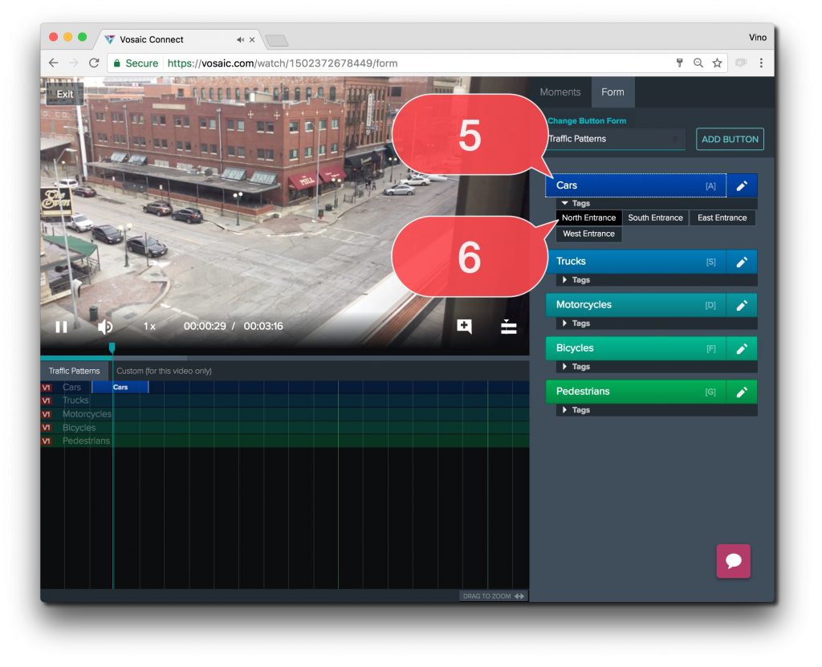Screen dimensions: 822x667
Task: Select the Pedestrians timeline row label
Action: (86, 441)
